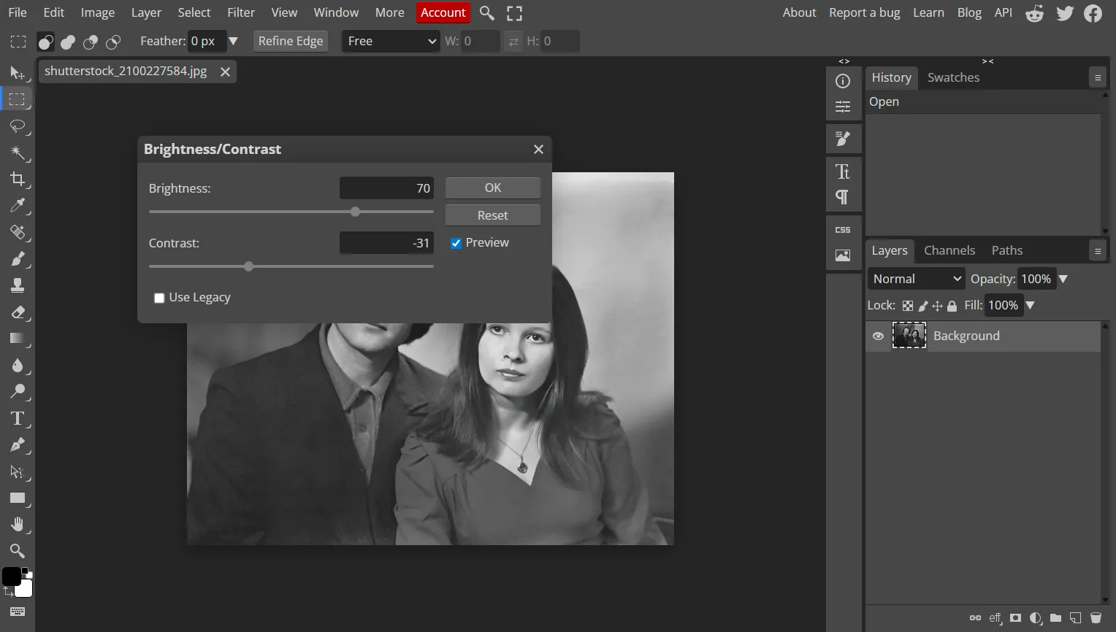Screen dimensions: 1116x632
Task: Select the Magic Wand tool
Action: pos(18,153)
